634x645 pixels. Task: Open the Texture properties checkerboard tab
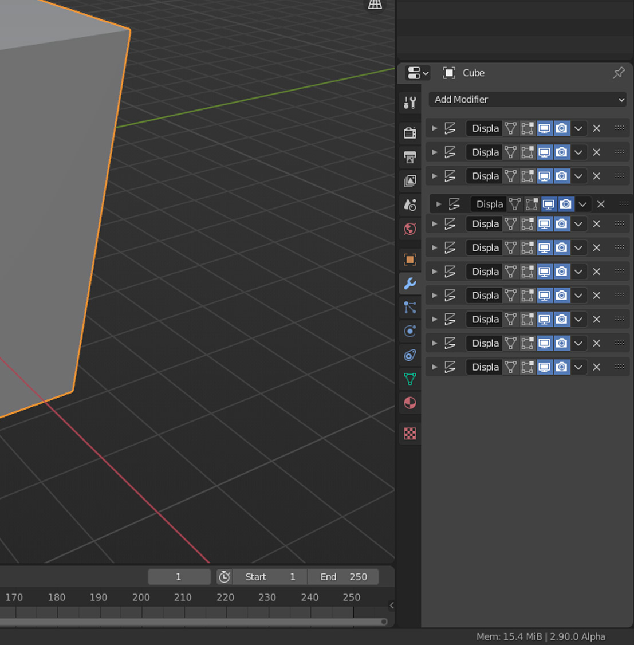(410, 434)
